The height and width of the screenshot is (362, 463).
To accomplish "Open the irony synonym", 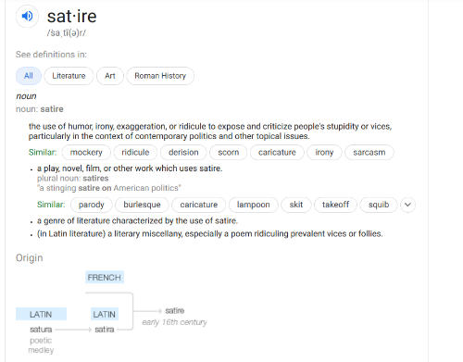I will [x=324, y=153].
